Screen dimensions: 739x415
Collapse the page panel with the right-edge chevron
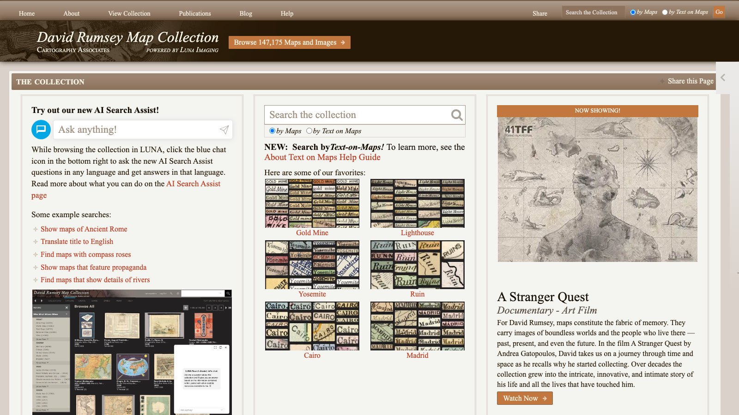[x=723, y=77]
